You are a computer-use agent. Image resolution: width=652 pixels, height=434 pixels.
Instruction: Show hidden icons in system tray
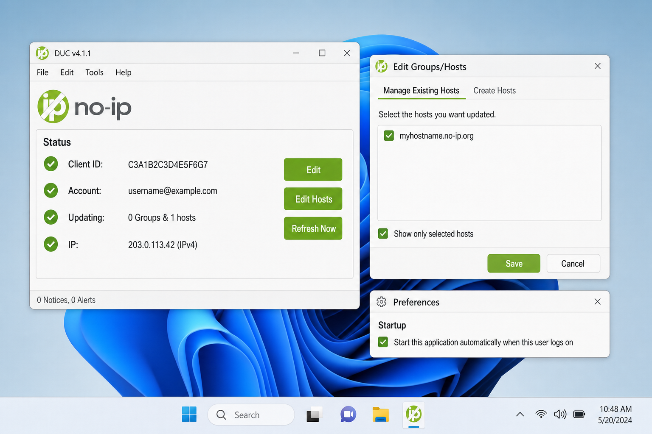pyautogui.click(x=520, y=415)
